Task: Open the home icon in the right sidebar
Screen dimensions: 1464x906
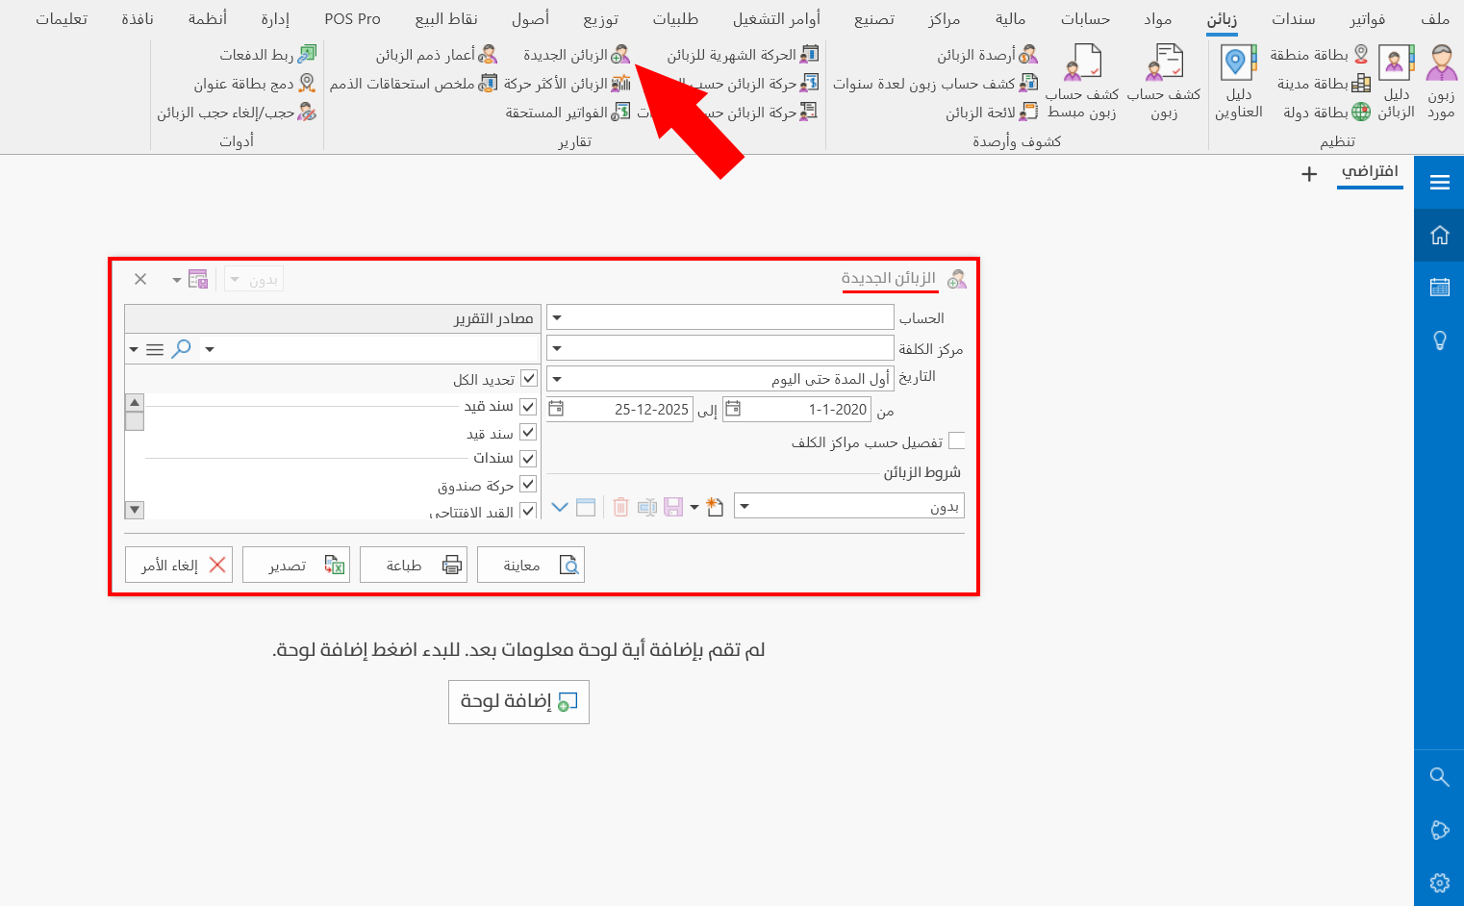Action: tap(1439, 234)
